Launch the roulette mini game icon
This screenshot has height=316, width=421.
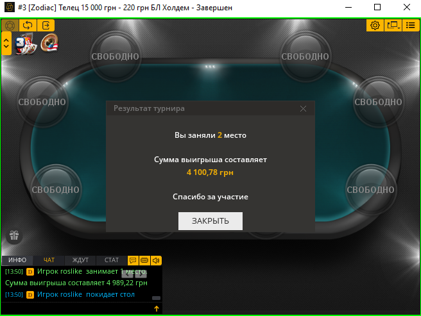click(49, 43)
